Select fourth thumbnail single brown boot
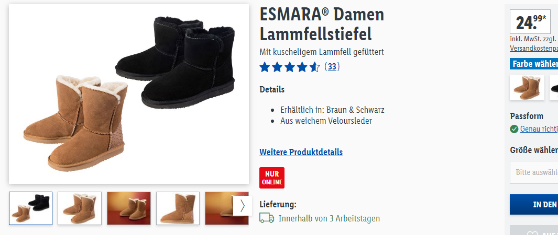 click(x=178, y=208)
